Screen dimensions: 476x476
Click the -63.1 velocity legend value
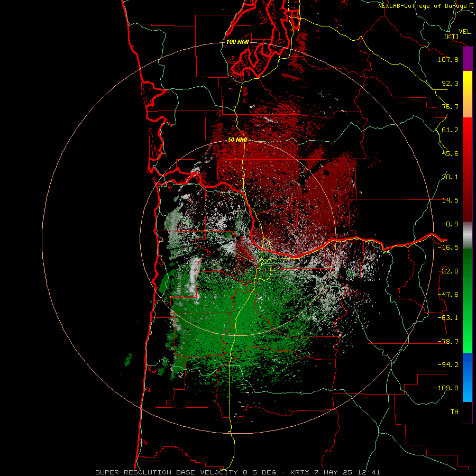tap(448, 318)
